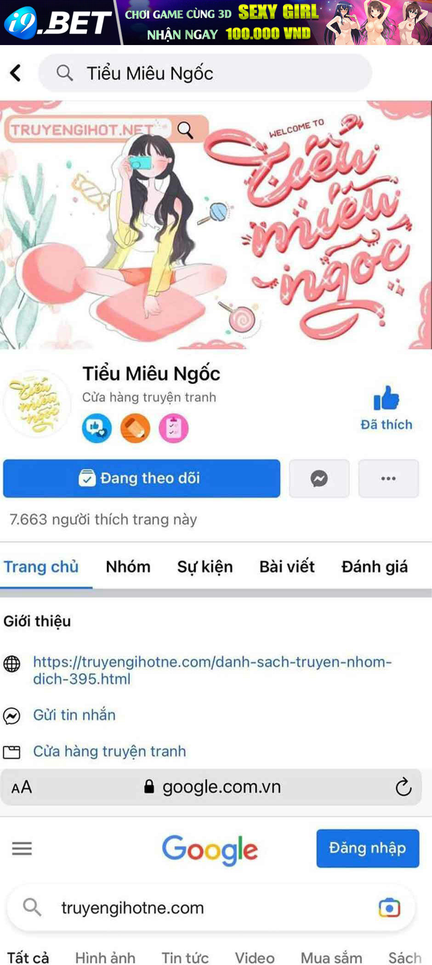
Task: Open the three-dots more options button
Action: pyautogui.click(x=388, y=478)
